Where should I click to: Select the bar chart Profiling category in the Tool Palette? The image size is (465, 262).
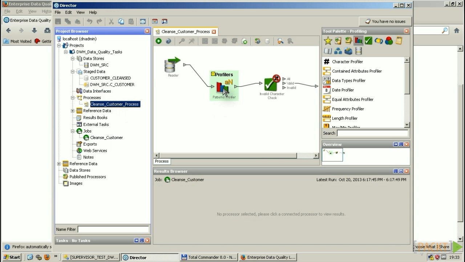tap(358, 41)
